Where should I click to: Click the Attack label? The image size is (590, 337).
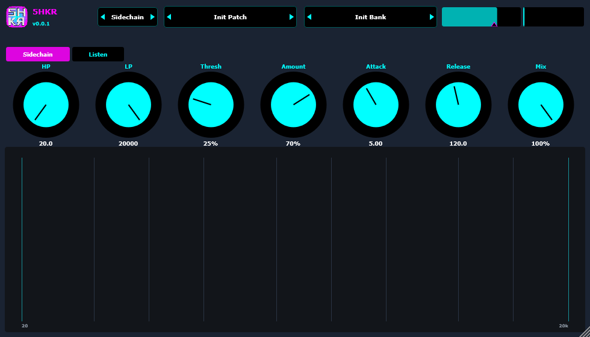[376, 67]
